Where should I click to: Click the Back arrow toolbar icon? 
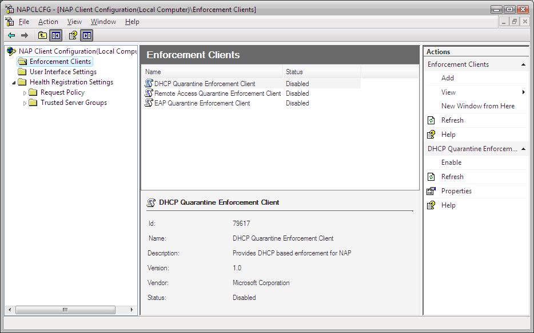coord(11,35)
